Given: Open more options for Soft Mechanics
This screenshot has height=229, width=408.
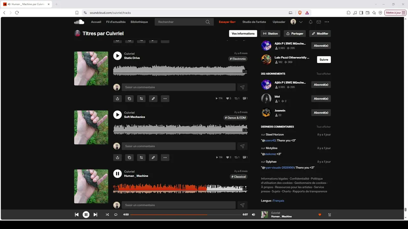Looking at the screenshot, I should (x=165, y=157).
